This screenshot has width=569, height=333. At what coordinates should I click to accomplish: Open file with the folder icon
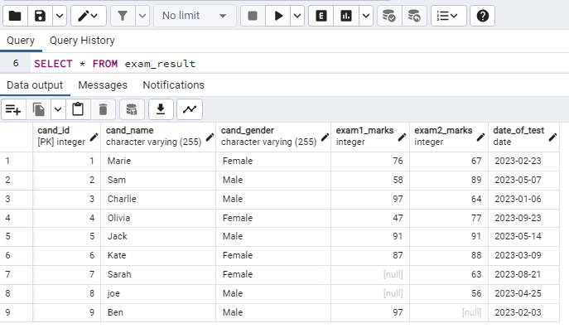click(15, 16)
